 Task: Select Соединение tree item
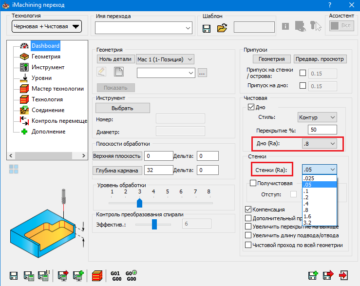pyautogui.click(x=48, y=110)
